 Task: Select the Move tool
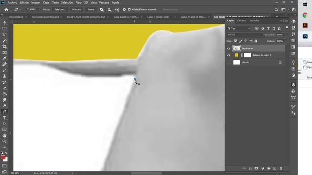click(x=4, y=23)
